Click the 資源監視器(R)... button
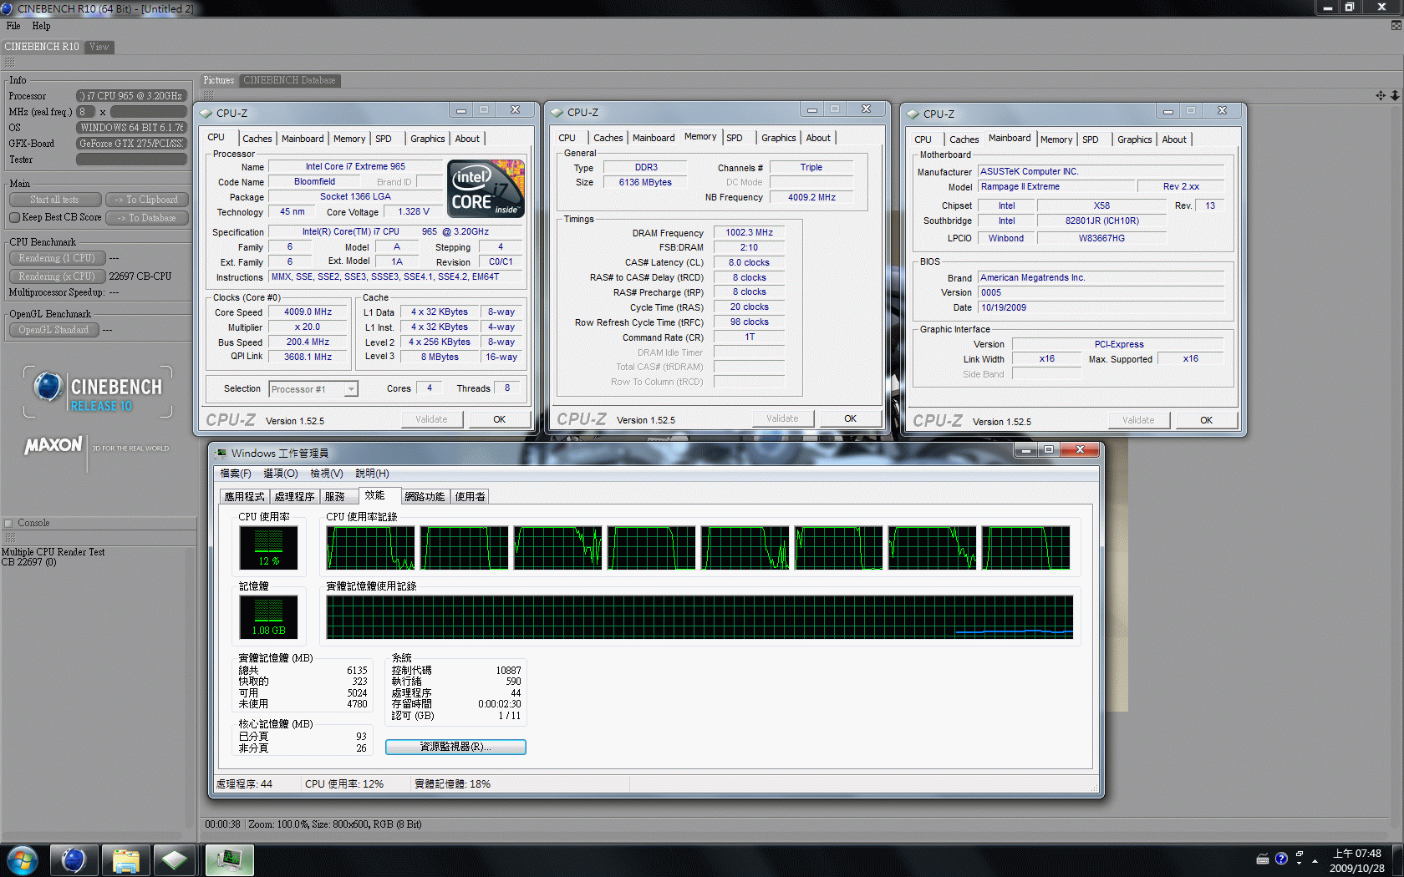Image resolution: width=1404 pixels, height=877 pixels. click(x=455, y=747)
